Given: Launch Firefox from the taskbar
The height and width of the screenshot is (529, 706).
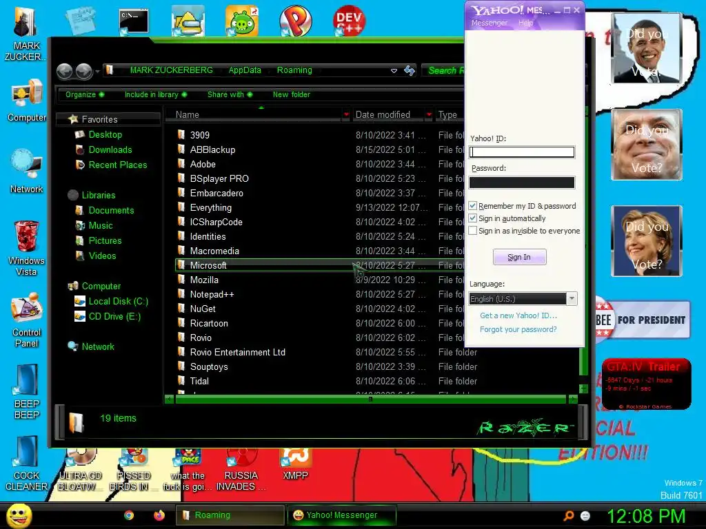Looking at the screenshot, I should pos(159,515).
